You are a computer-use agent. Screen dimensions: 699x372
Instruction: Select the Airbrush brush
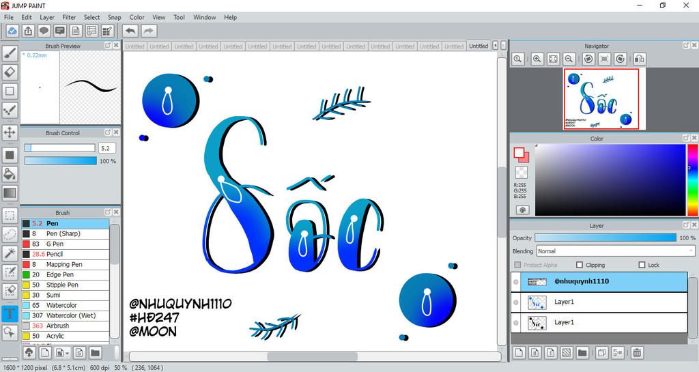pos(65,326)
